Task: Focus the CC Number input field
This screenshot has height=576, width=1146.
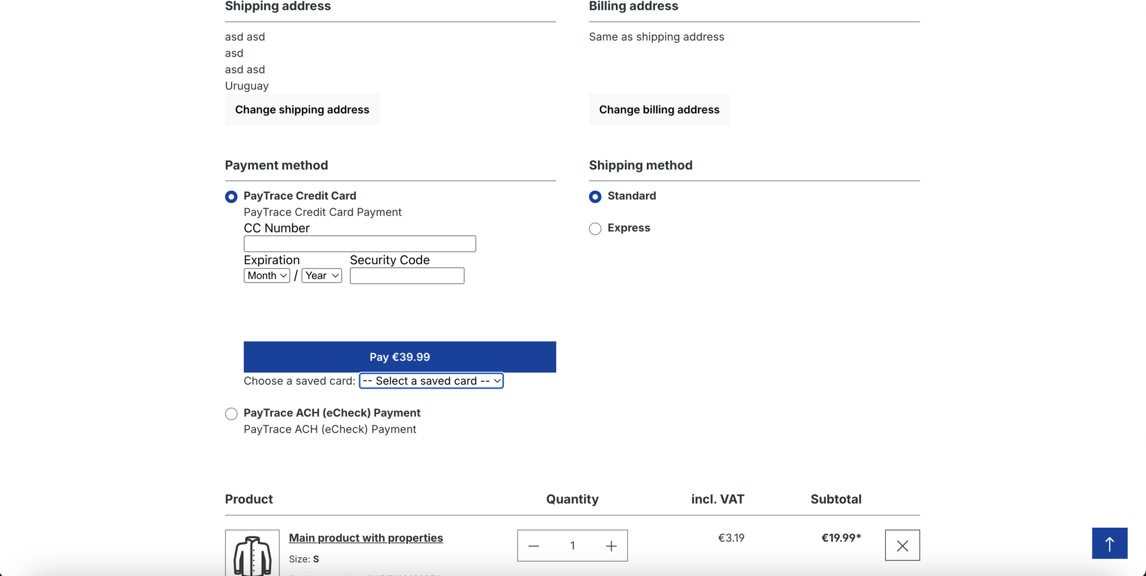Action: coord(359,244)
